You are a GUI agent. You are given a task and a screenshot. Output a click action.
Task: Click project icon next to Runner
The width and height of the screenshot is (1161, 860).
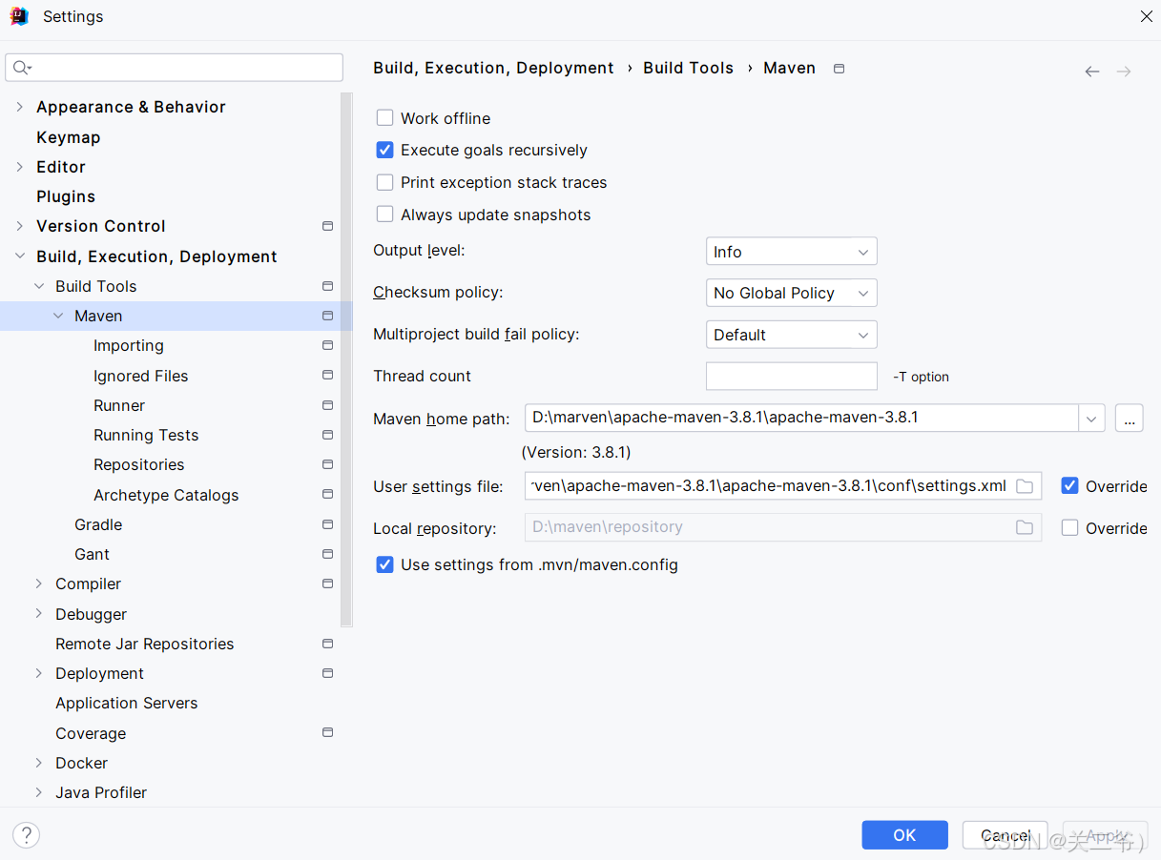(328, 405)
